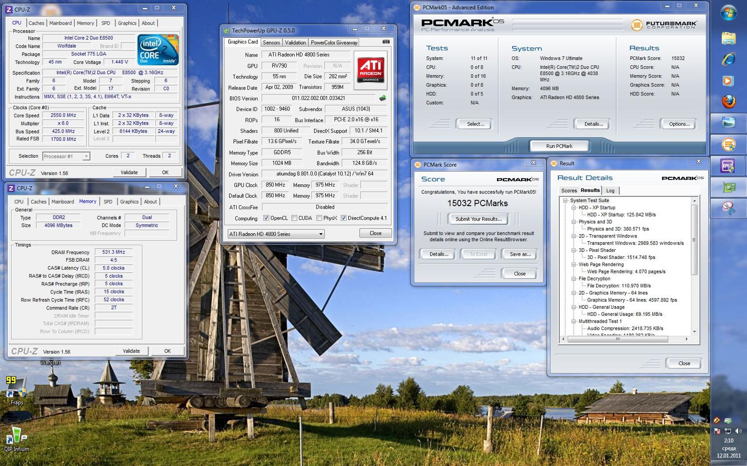Open the Sensors tab in GPU-Z

tap(271, 42)
